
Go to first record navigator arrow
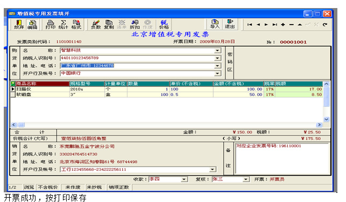click(250, 25)
